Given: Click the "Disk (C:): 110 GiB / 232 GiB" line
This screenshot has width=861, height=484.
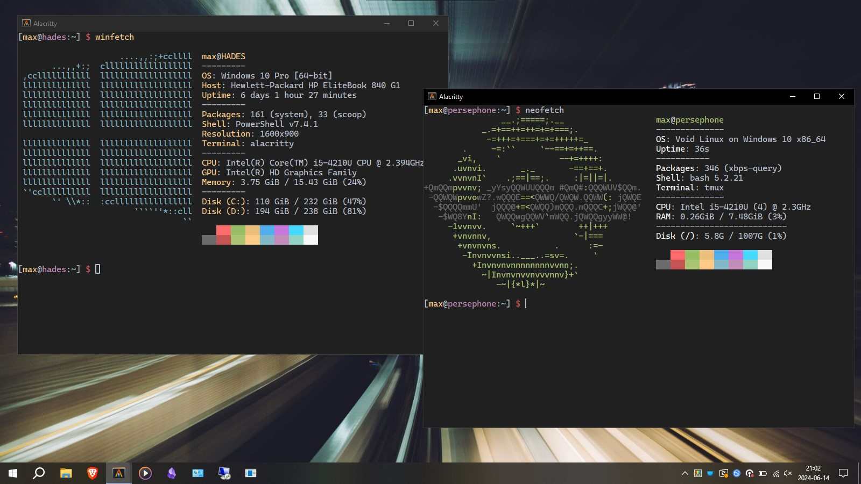Looking at the screenshot, I should [284, 202].
